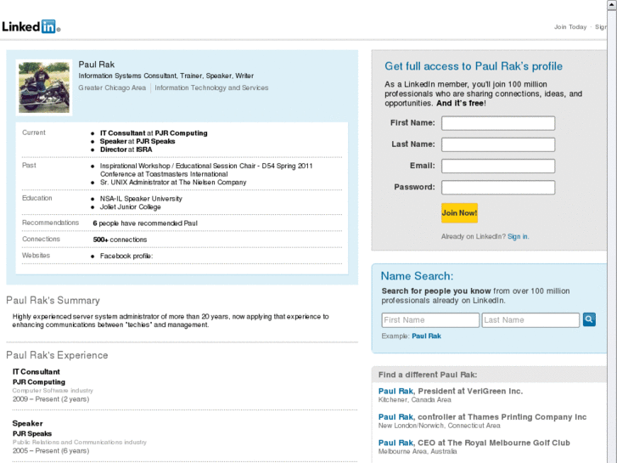Open the Sign in link
This screenshot has width=617, height=463.
[x=518, y=236]
